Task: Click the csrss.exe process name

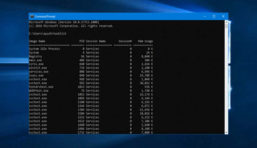Action: tap(36, 64)
